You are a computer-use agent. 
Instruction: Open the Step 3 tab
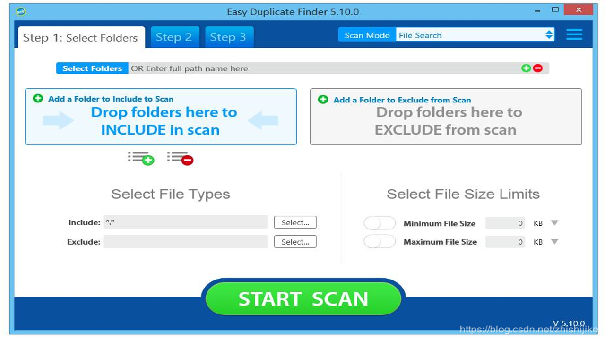228,38
